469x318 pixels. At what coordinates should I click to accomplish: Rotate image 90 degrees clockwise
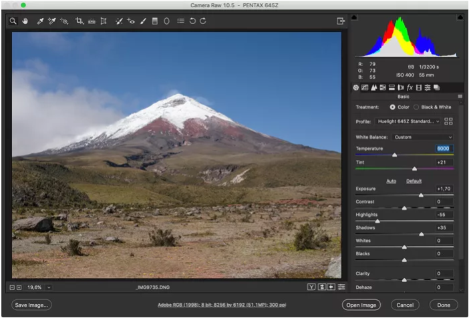(202, 21)
